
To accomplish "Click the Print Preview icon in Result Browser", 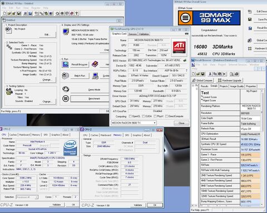I will (x=232, y=74).
